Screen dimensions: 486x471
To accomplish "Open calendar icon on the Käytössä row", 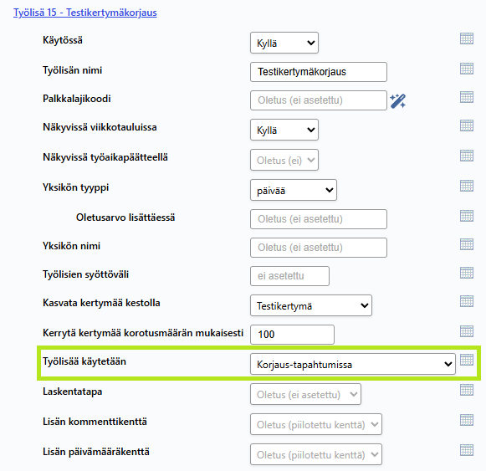I will pyautogui.click(x=467, y=38).
